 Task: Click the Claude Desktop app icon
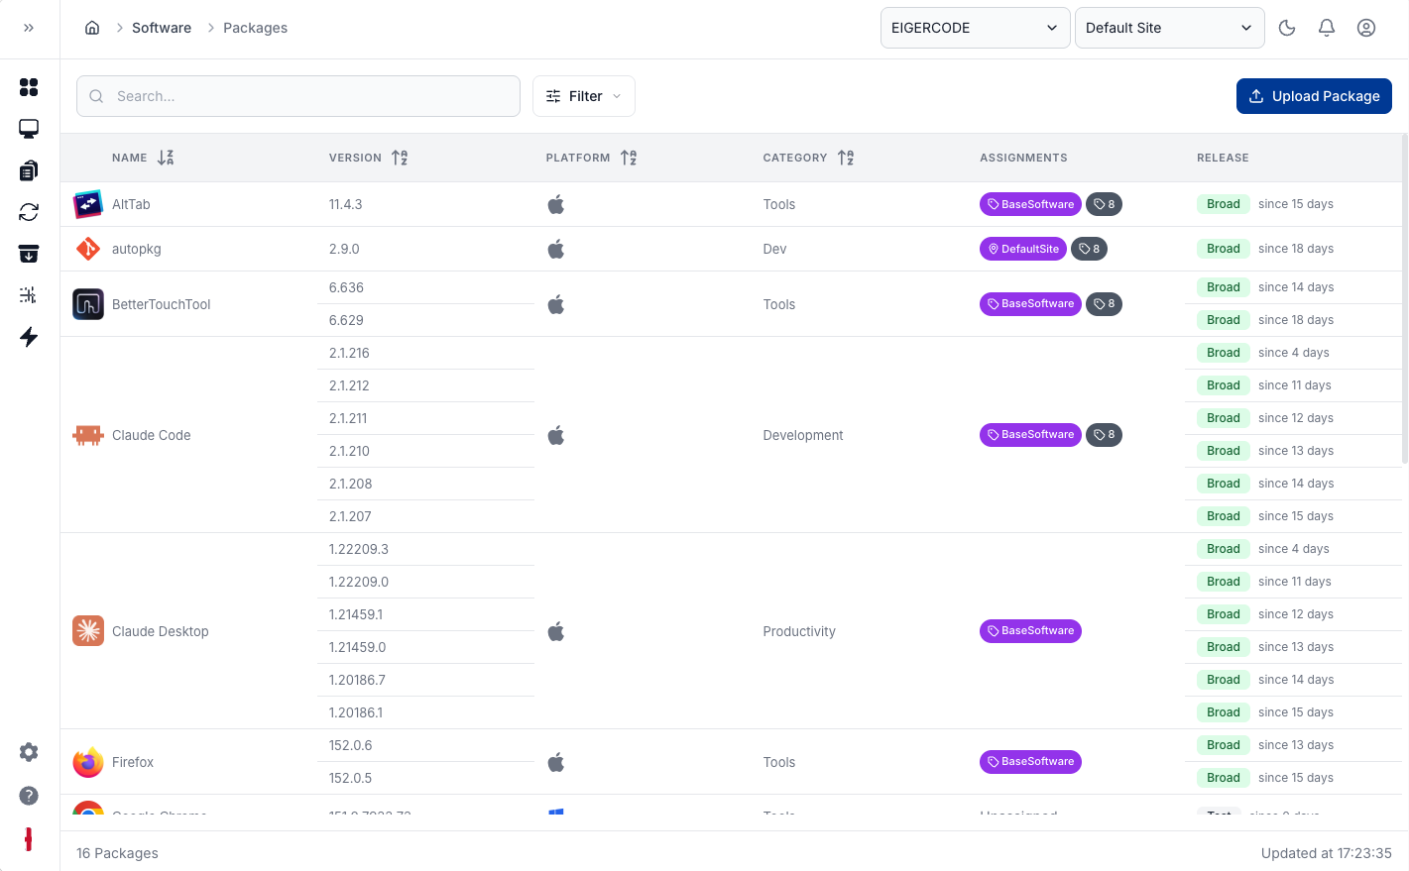pyautogui.click(x=88, y=631)
